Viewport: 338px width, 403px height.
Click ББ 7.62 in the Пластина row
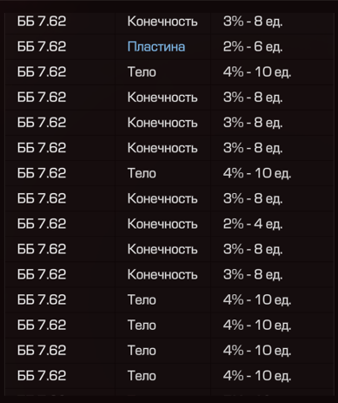42,47
